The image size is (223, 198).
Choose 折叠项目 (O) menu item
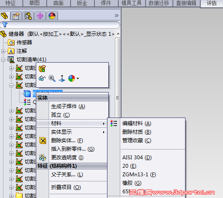[x=66, y=187]
